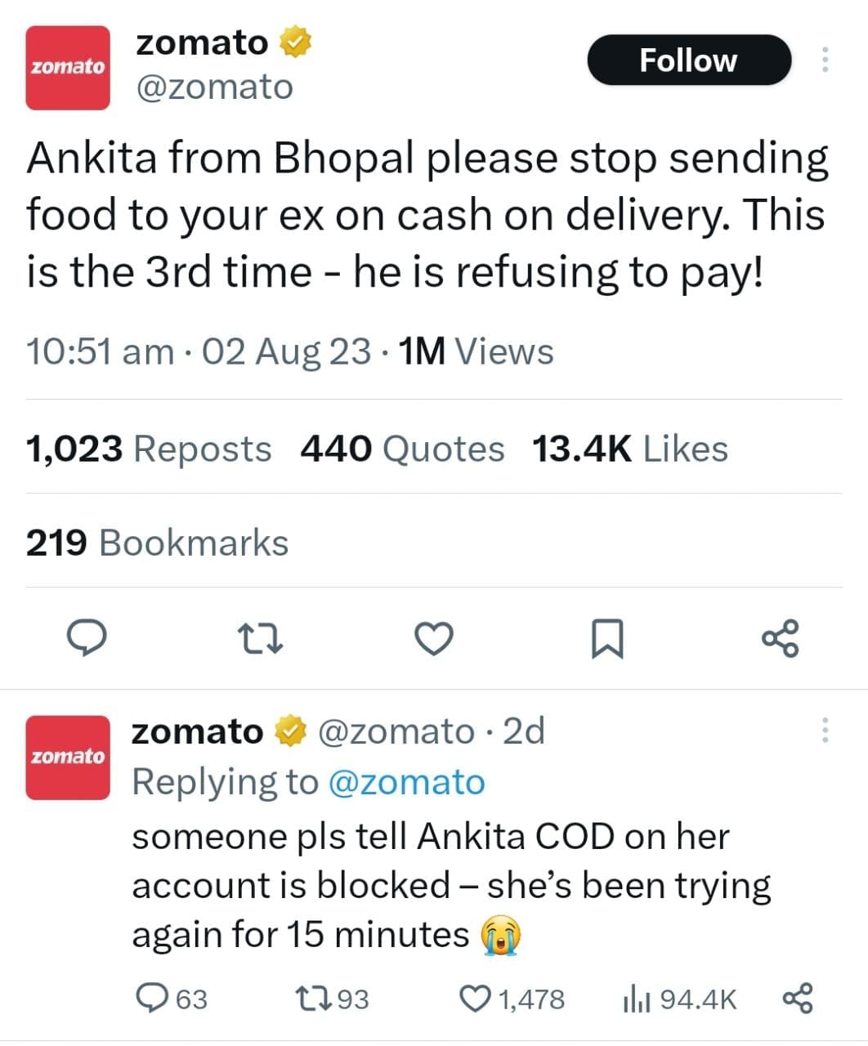
Task: Repost the zomato tweet about Ankita
Action: [x=261, y=640]
